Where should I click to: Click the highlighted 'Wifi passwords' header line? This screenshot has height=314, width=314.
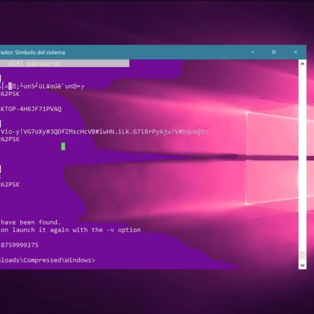pyautogui.click(x=64, y=63)
